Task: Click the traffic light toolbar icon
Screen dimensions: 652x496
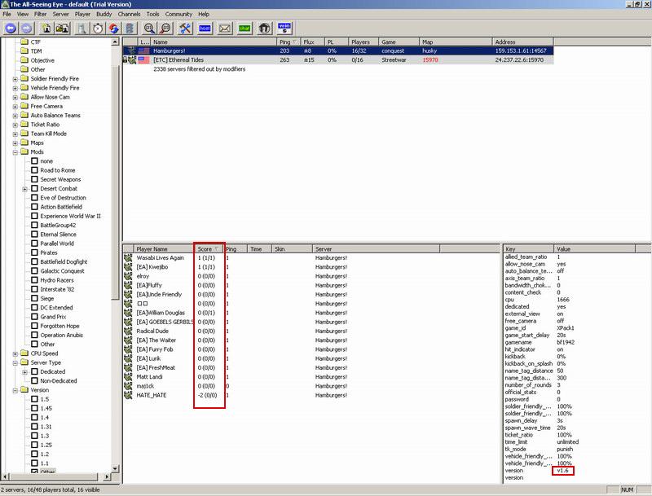Action: point(128,28)
